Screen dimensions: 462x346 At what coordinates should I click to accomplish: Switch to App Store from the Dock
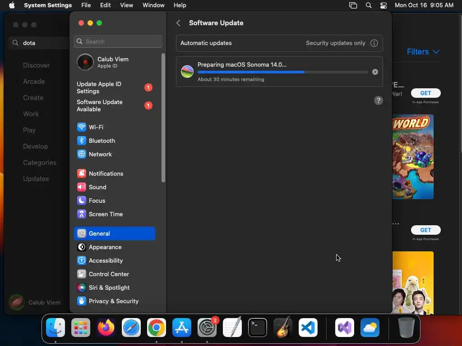tap(182, 328)
